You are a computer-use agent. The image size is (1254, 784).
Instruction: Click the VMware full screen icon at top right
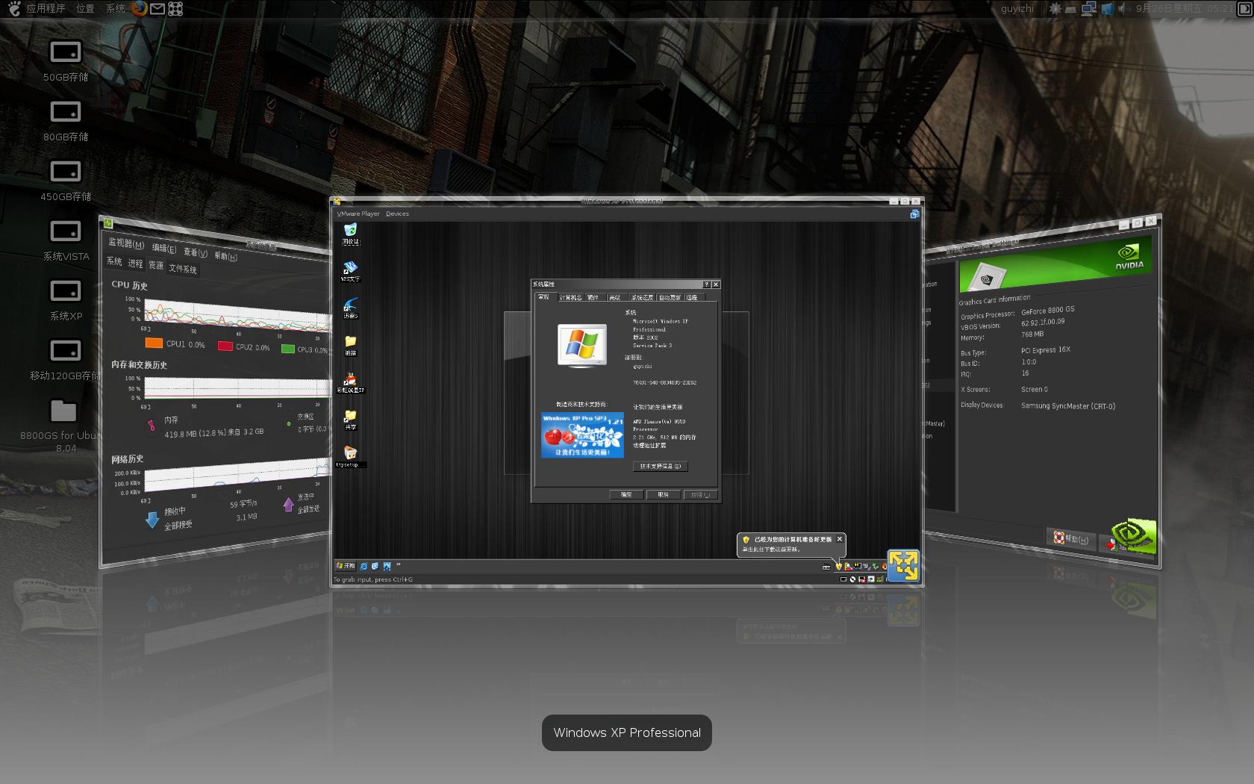coord(914,214)
